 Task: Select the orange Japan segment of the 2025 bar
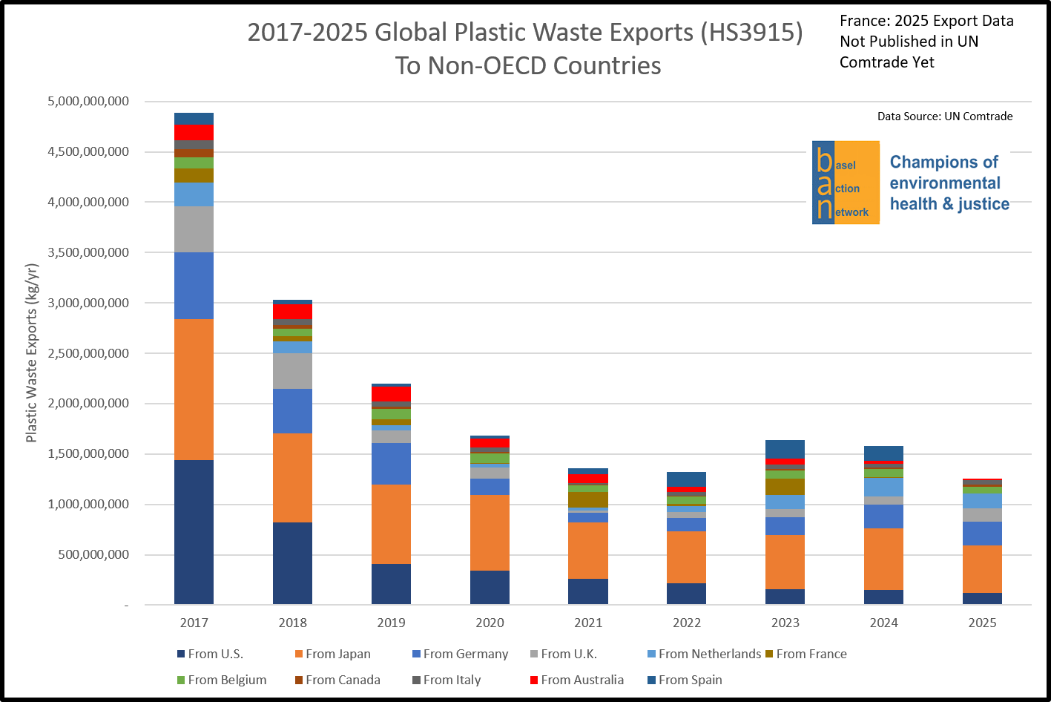point(983,569)
